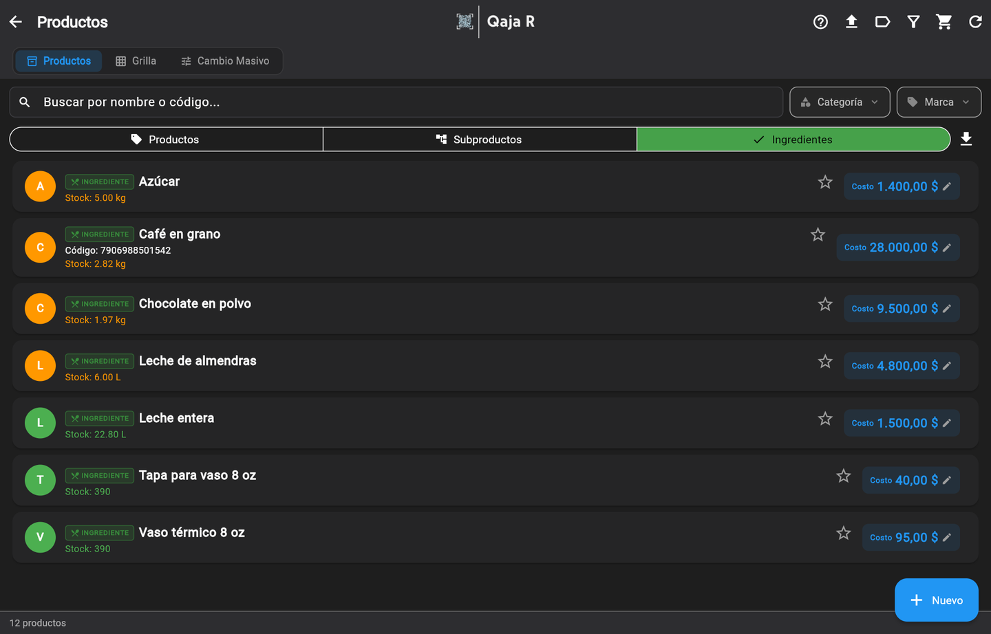Click the back arrow next to Productos

16,22
